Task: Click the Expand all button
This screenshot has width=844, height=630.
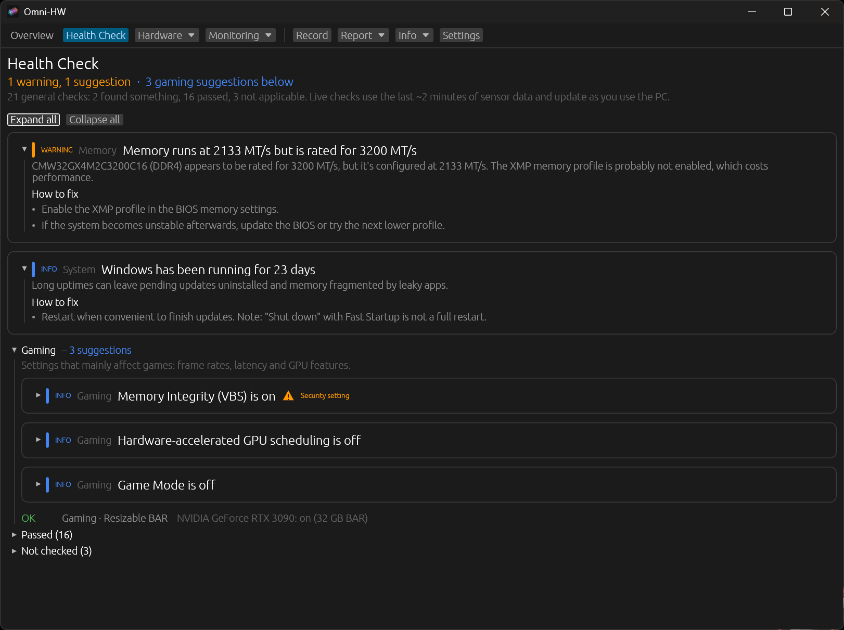Action: pyautogui.click(x=34, y=120)
